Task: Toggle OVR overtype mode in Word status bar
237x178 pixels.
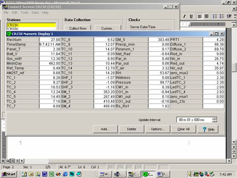Action: click(x=138, y=167)
